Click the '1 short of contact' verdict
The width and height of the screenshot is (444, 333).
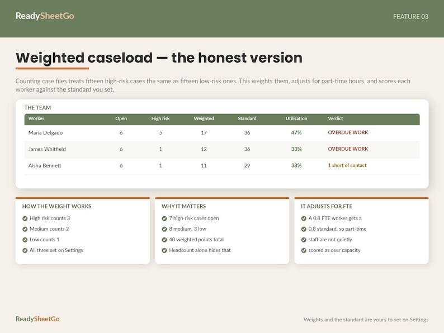[x=347, y=165]
